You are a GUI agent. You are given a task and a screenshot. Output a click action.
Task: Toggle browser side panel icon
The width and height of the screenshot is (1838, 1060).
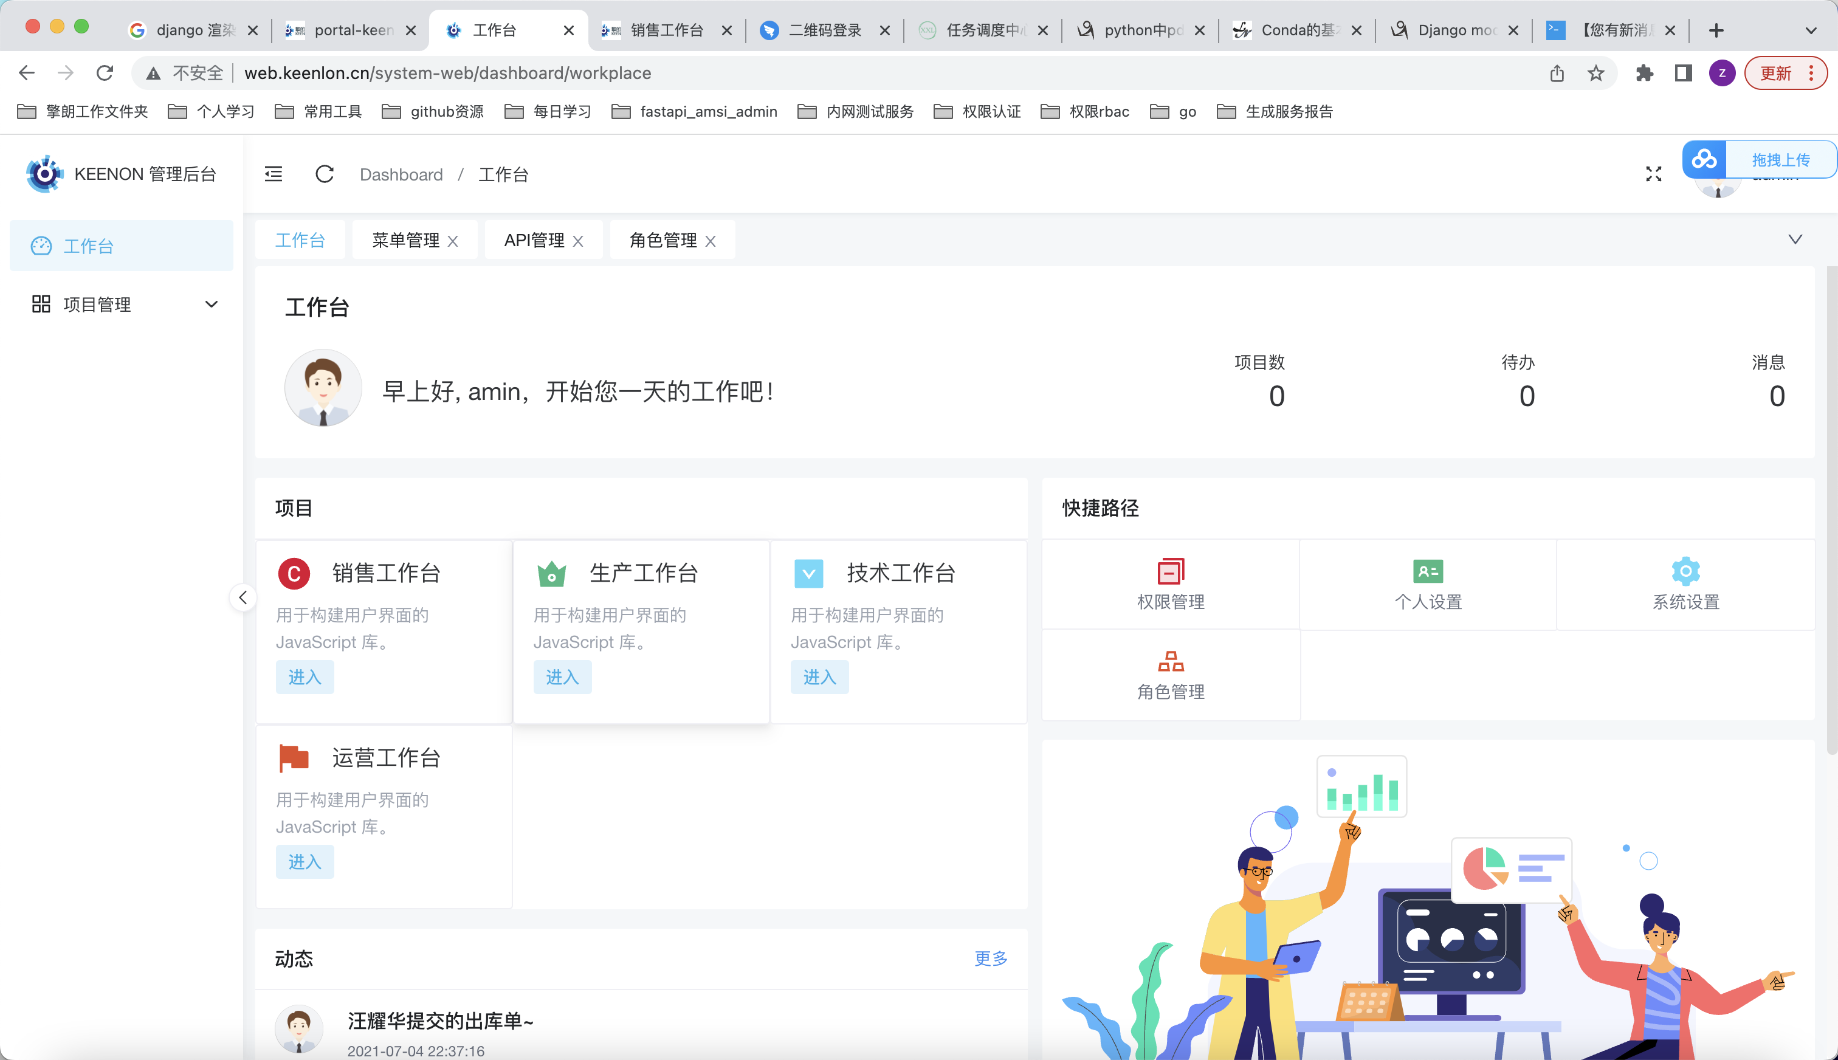point(1683,73)
